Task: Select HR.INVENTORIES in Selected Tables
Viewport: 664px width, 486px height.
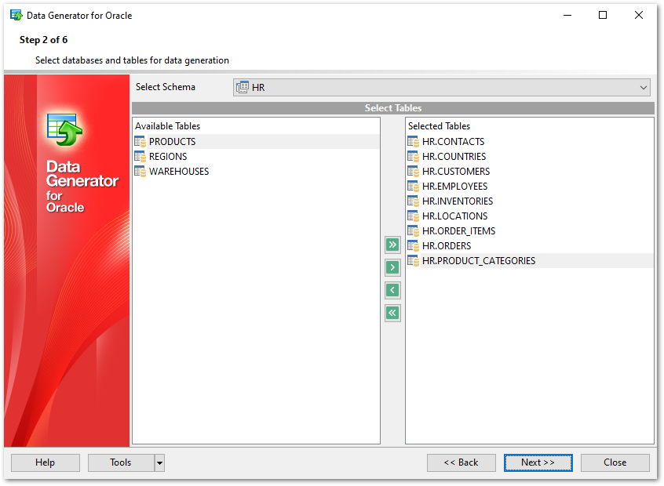Action: 529,201
